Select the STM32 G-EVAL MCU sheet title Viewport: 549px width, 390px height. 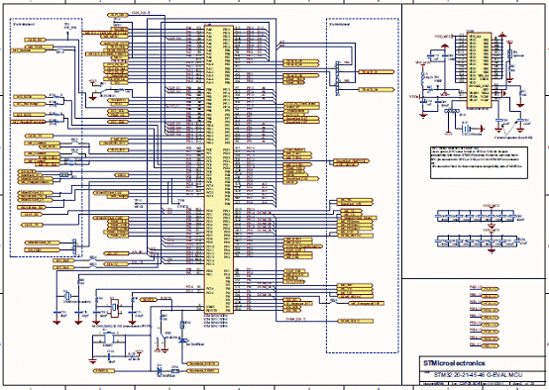[478, 374]
